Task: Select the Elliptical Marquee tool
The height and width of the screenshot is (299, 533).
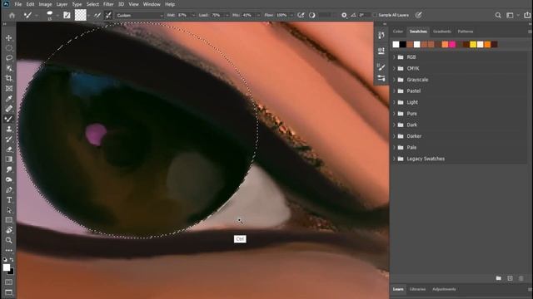Action: click(9, 48)
